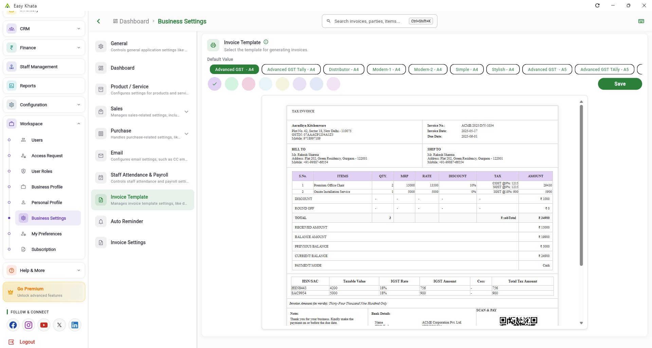Click the General settings gear icon
652x348 pixels.
[101, 47]
